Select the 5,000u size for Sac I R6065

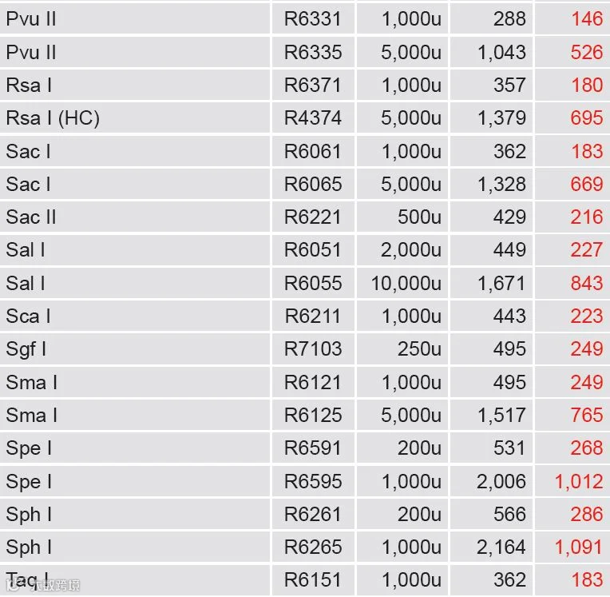pos(411,184)
